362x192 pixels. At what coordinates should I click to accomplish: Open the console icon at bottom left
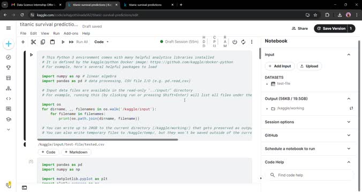pyautogui.click(x=24, y=188)
